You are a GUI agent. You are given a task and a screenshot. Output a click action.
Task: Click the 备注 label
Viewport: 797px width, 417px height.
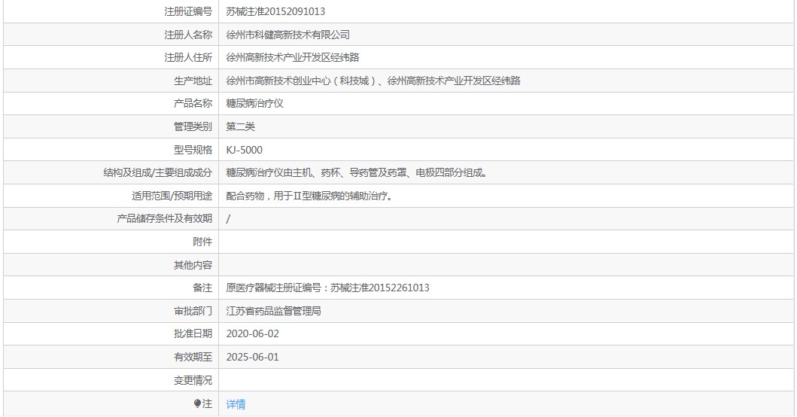(202, 288)
